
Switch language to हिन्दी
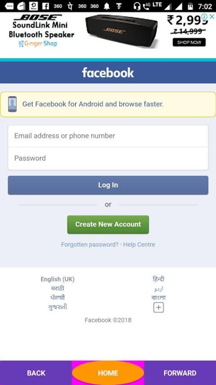(158, 279)
